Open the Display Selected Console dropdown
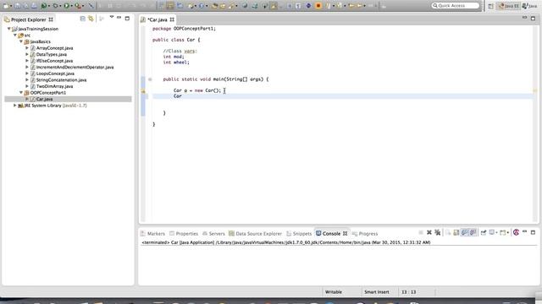 point(497,233)
